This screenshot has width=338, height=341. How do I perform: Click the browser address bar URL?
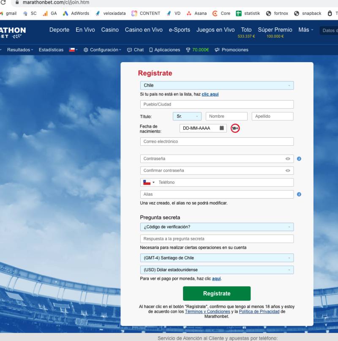click(56, 3)
